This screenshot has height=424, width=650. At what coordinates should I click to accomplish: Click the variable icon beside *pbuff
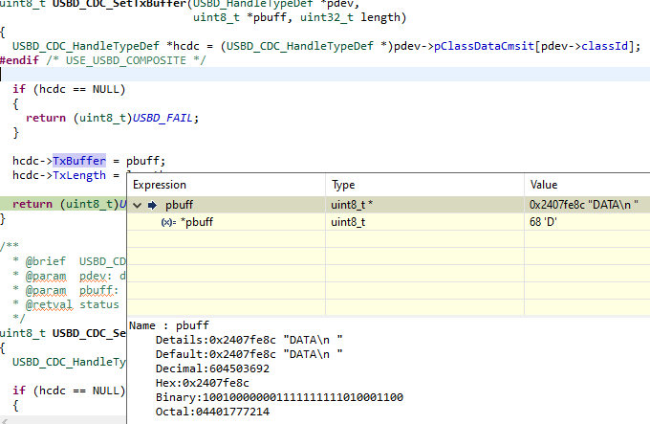(168, 223)
